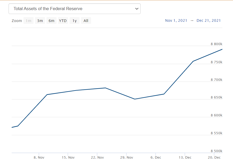The width and height of the screenshot is (233, 163).
Task: Click the 8 750k axis label
Action: point(216,62)
